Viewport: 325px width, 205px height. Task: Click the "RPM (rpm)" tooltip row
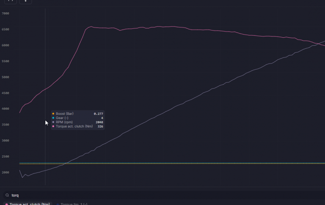78,122
